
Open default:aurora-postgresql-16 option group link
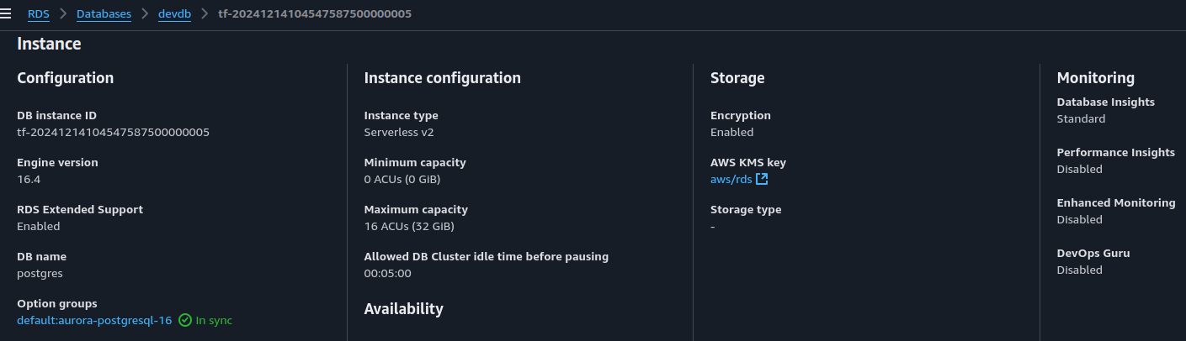click(94, 320)
